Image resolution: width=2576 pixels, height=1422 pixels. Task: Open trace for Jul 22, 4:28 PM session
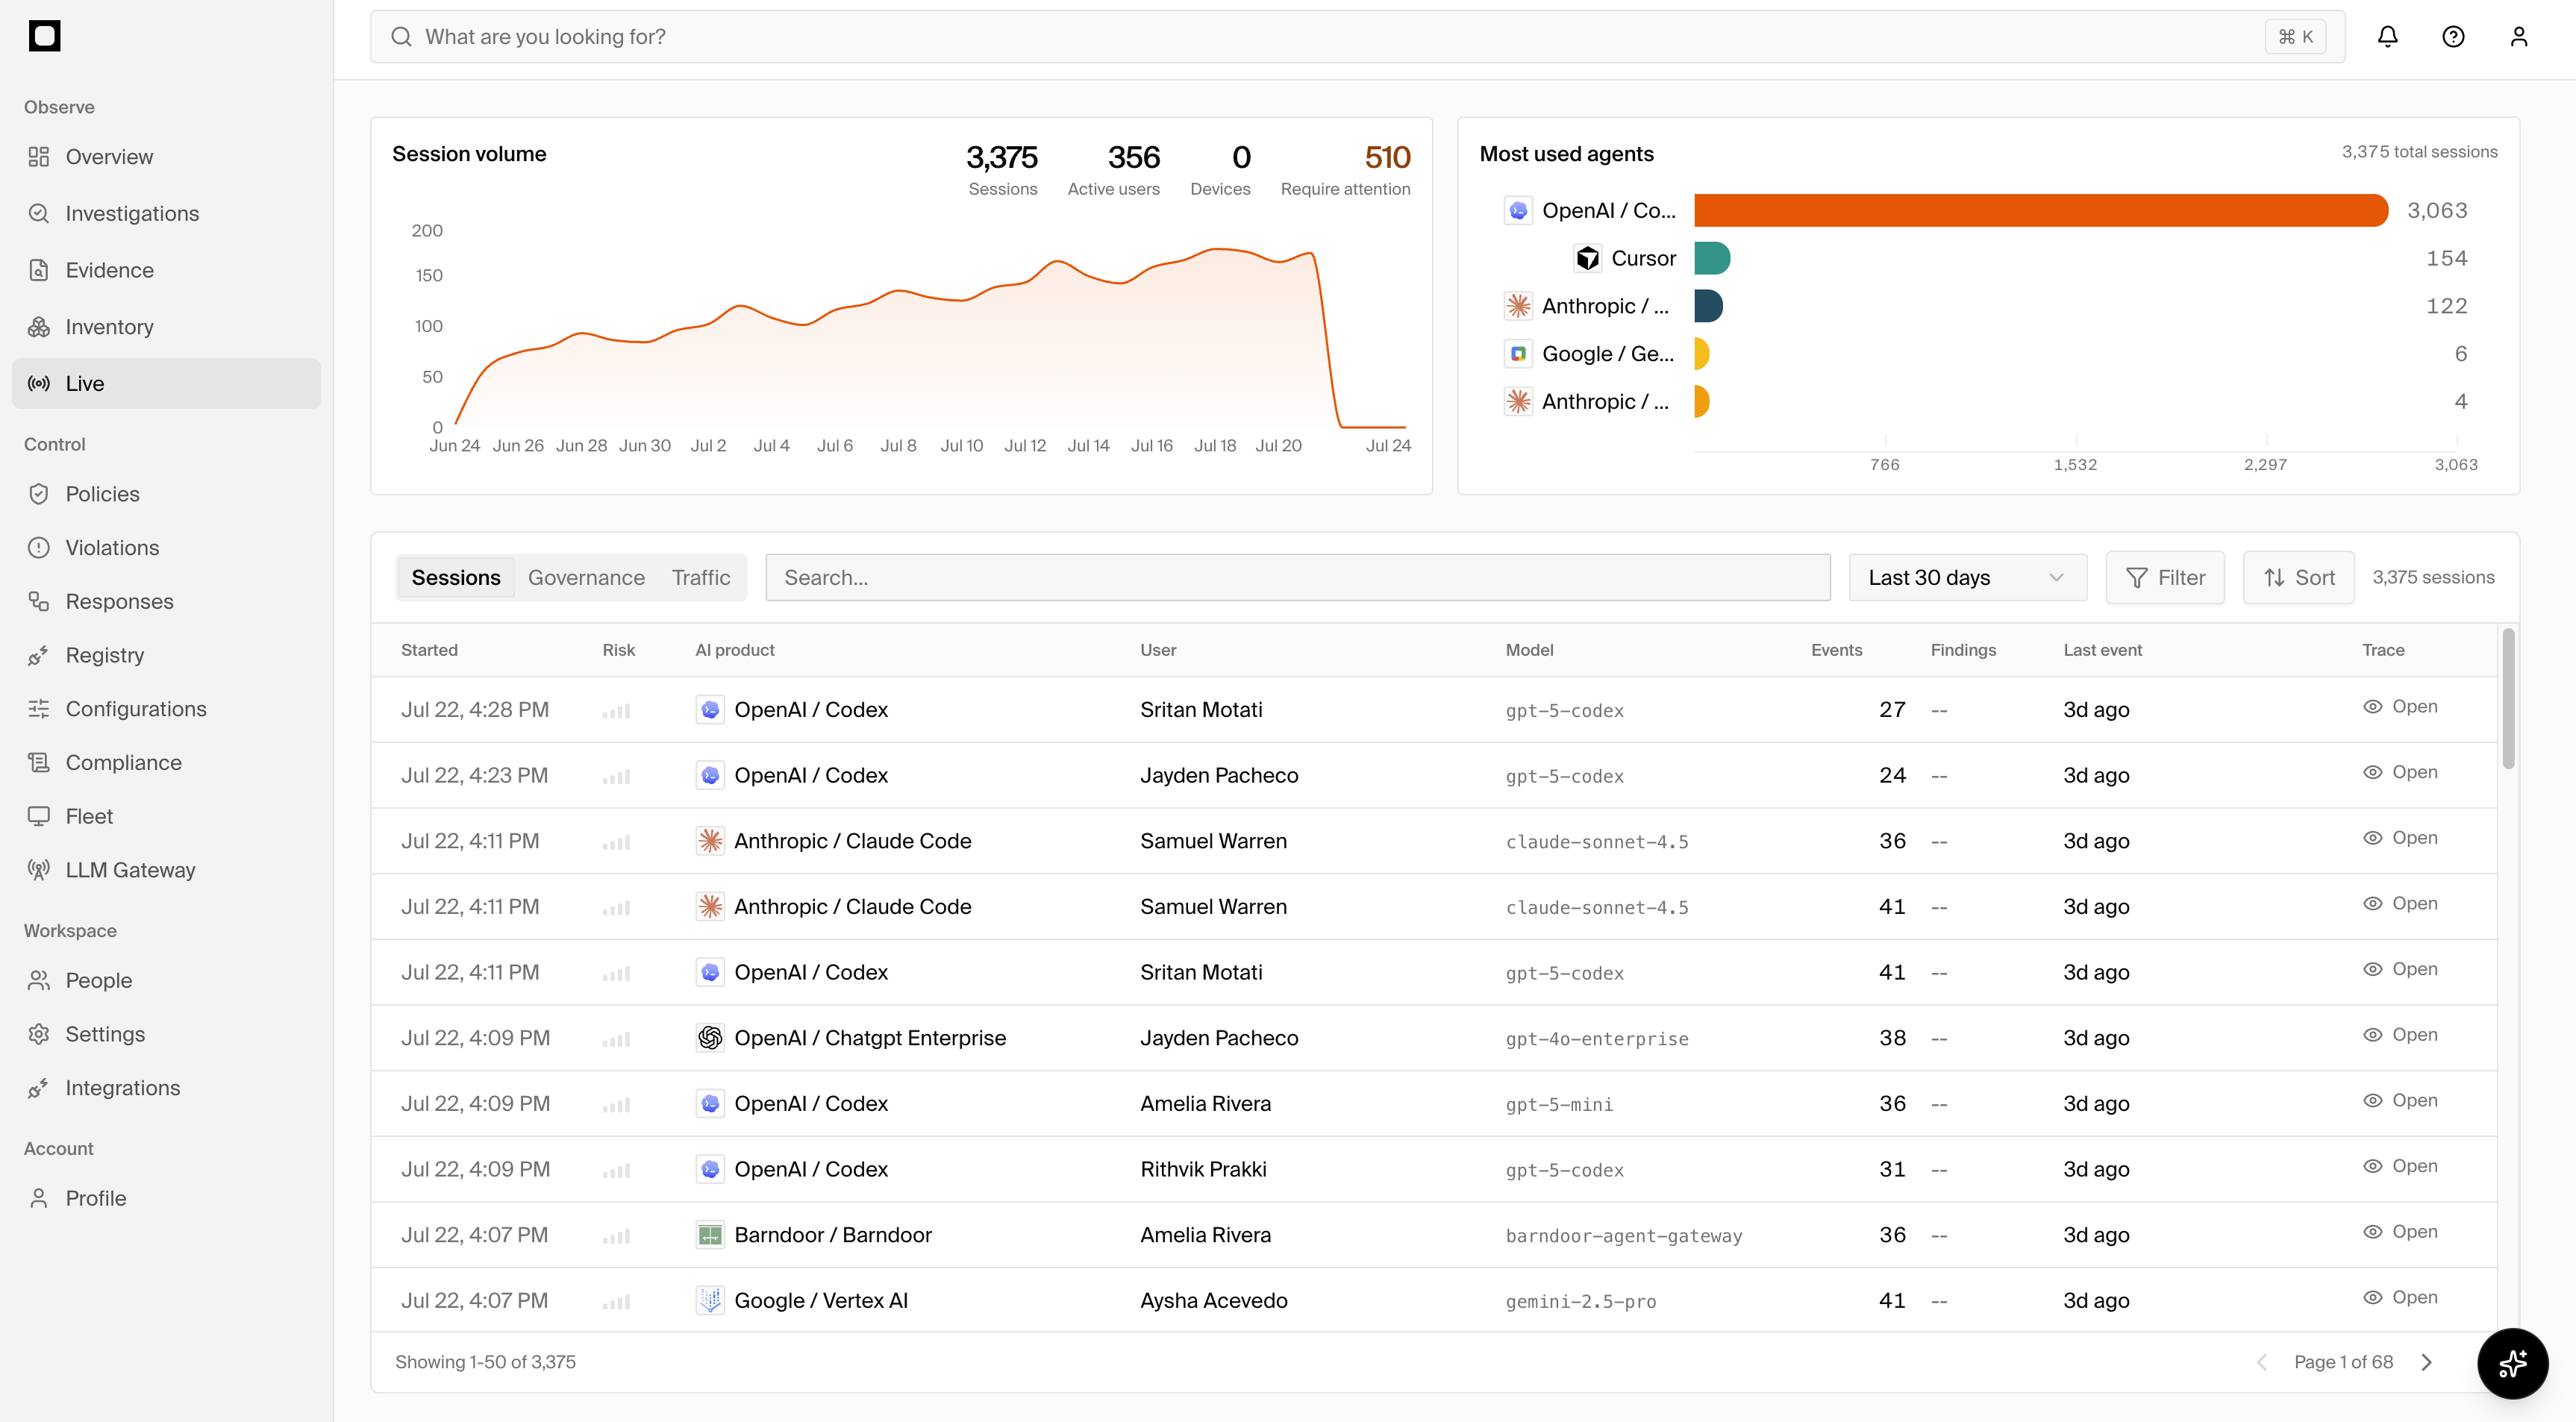pyautogui.click(x=2400, y=707)
